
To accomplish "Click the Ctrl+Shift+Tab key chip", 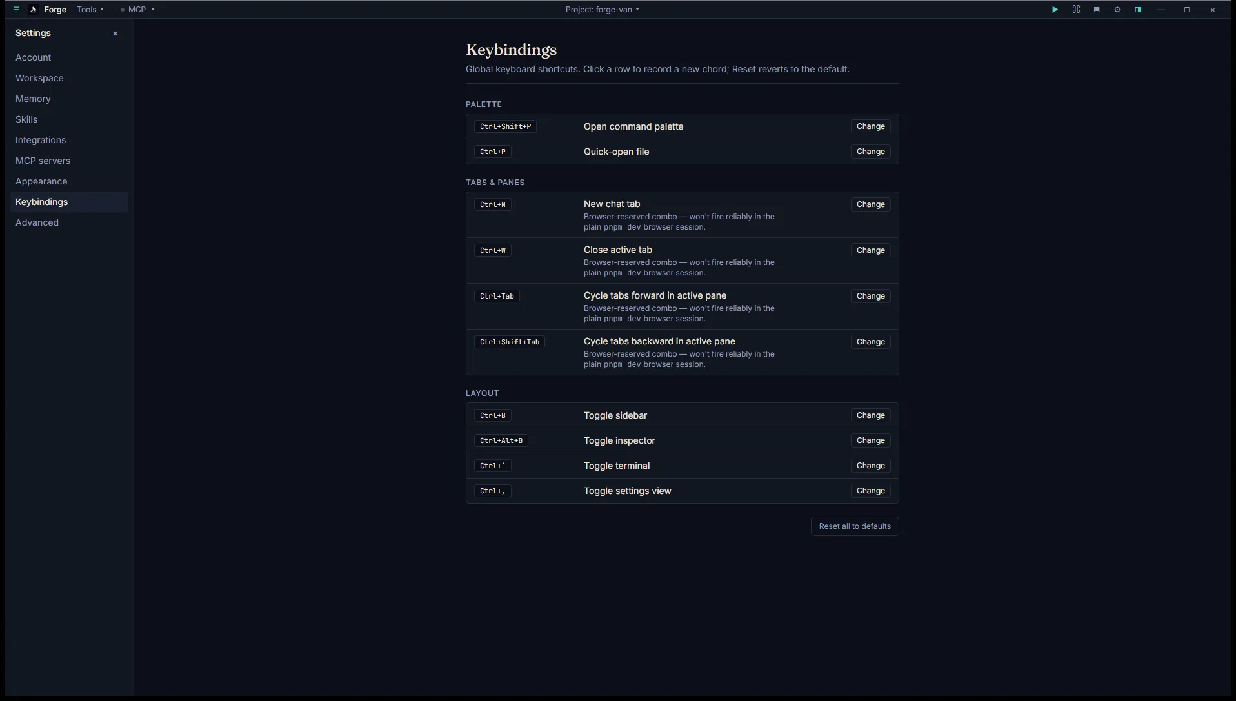I will pos(510,342).
